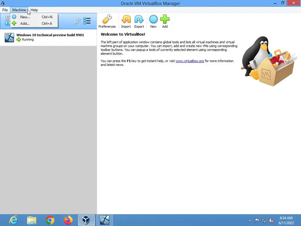Open the Tools list menu icon

tap(87, 21)
